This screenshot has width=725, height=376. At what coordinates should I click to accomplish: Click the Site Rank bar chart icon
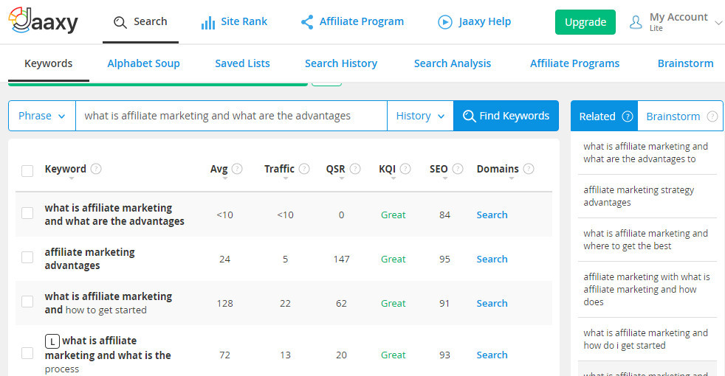point(208,22)
